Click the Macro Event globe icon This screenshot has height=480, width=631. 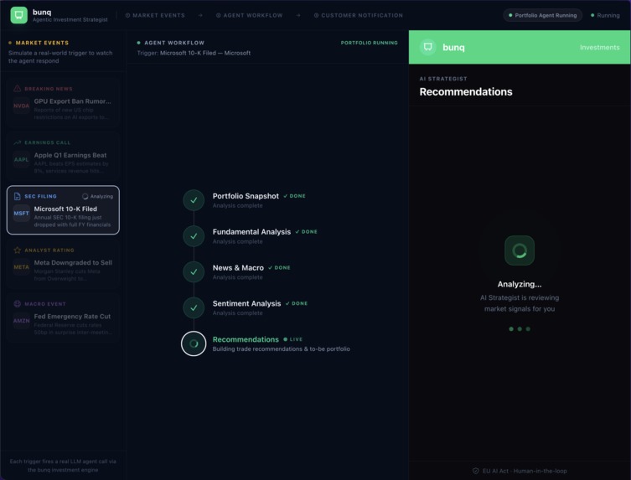(x=18, y=304)
